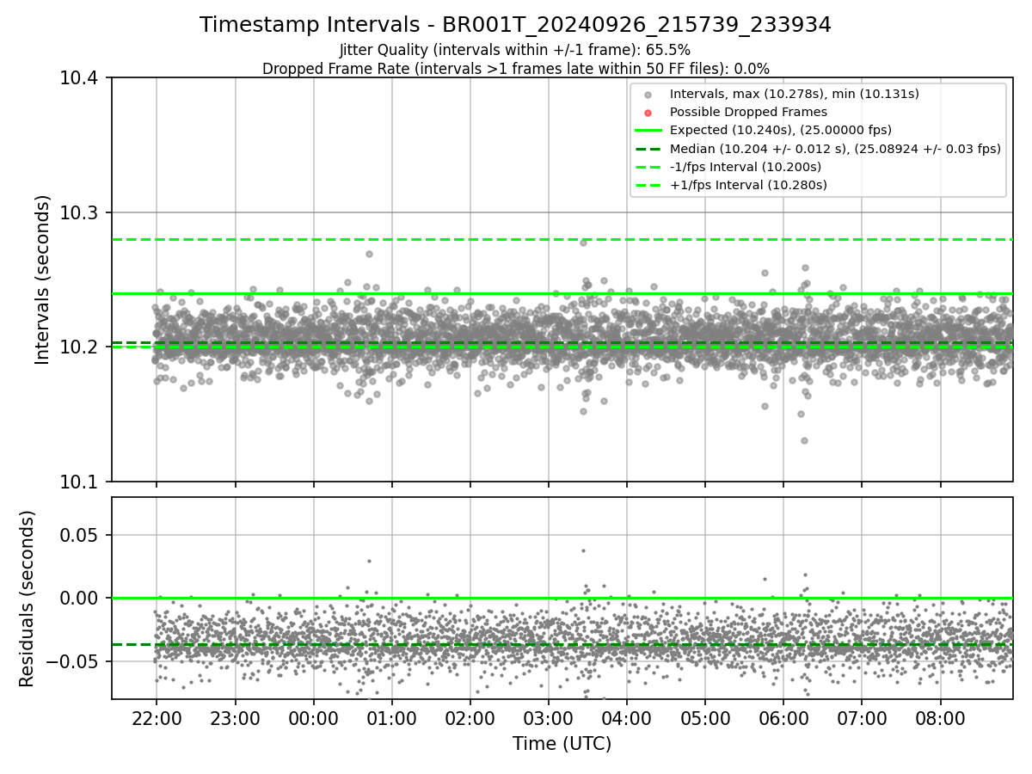Click the 'Residuals (seconds)' y-axis label
The height and width of the screenshot is (774, 1032).
coord(27,599)
